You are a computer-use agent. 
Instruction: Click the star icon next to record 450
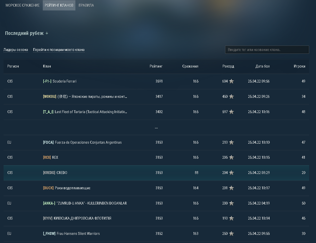231,97
